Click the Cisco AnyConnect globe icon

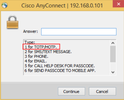coord(5,5)
